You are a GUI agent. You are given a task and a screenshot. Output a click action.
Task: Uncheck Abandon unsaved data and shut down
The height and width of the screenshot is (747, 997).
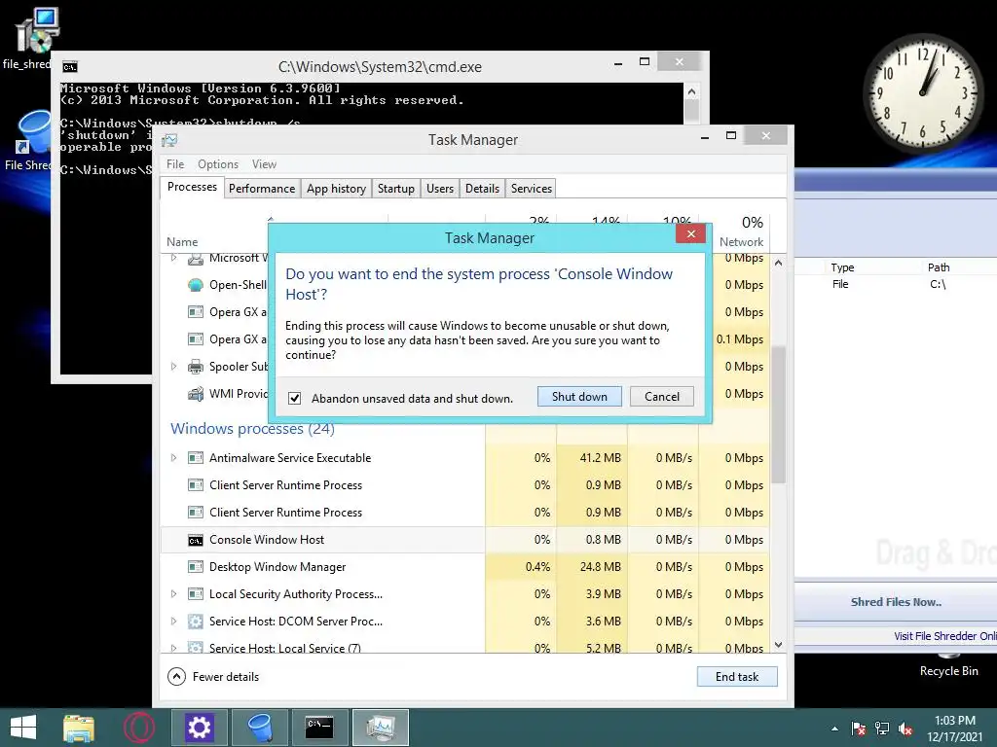[x=294, y=398]
